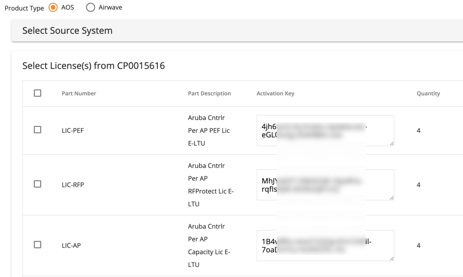Click the Select License(s) from CP0015616 heading
Image resolution: width=463 pixels, height=277 pixels.
click(94, 66)
